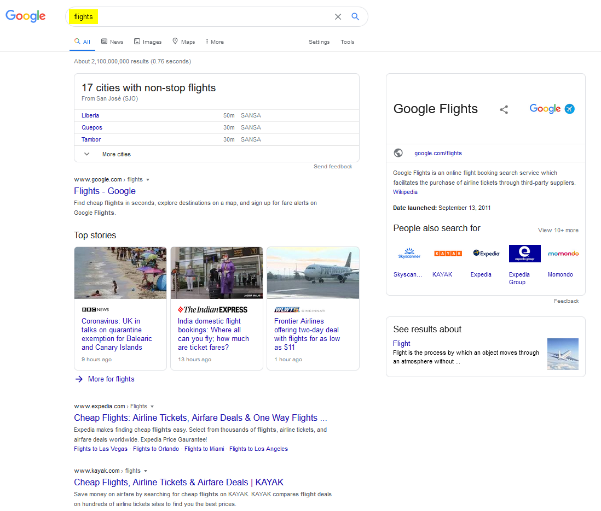Switch to the Images tab
The height and width of the screenshot is (511, 601).
coord(148,42)
